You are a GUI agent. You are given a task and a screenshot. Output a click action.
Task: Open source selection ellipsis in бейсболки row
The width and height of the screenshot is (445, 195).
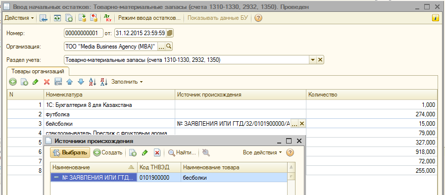tap(295, 124)
